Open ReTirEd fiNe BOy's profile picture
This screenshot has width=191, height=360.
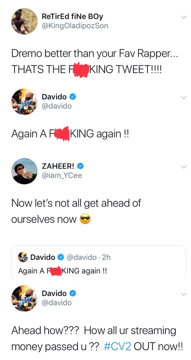coord(24,21)
